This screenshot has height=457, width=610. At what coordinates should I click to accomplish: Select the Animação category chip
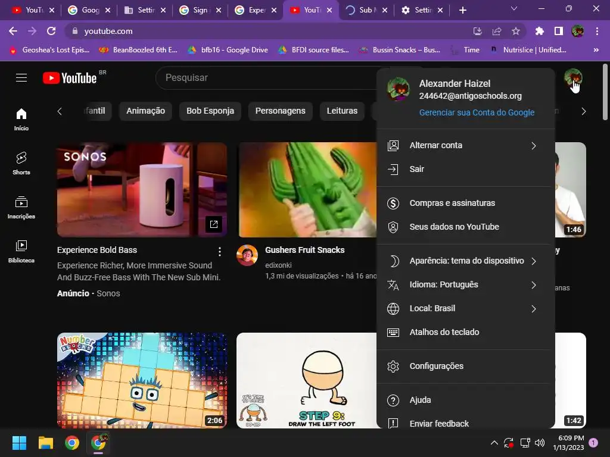click(x=145, y=111)
